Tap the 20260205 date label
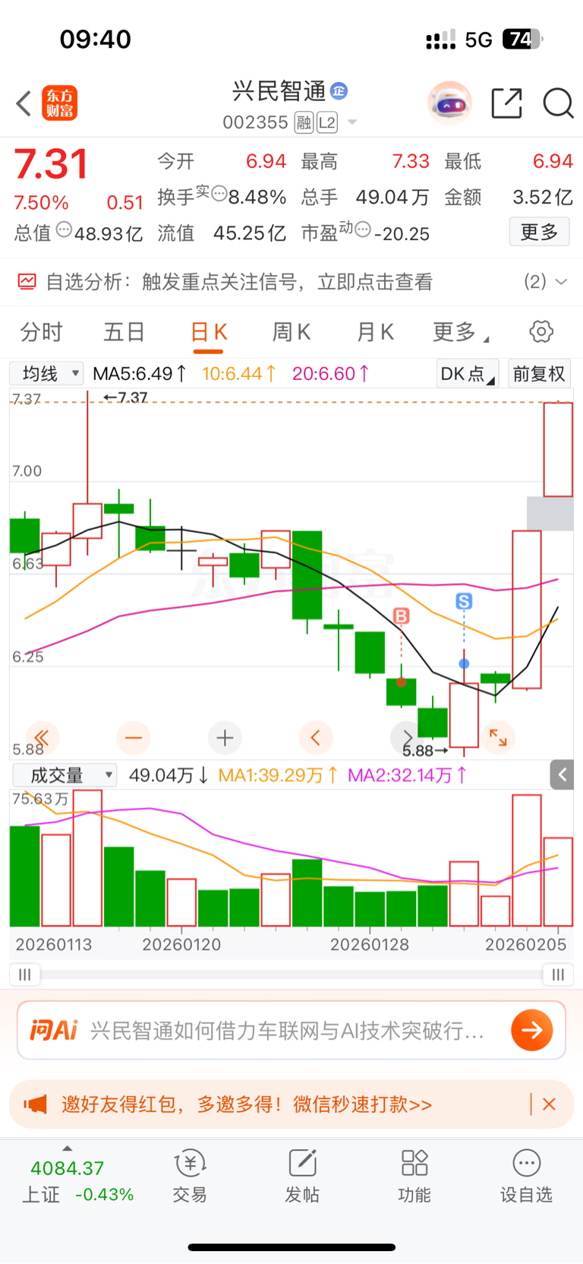This screenshot has height=1264, width=583. [525, 945]
